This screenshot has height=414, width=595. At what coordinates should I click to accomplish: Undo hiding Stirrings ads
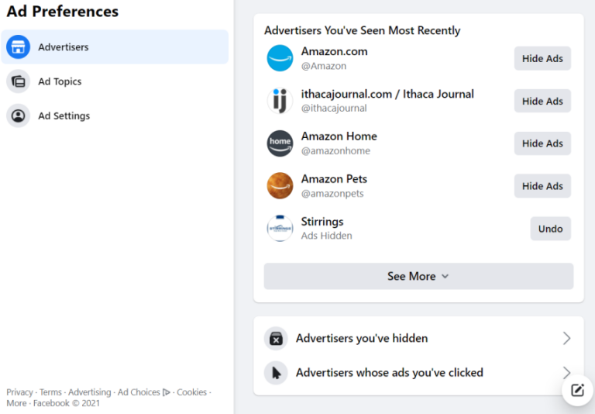550,229
